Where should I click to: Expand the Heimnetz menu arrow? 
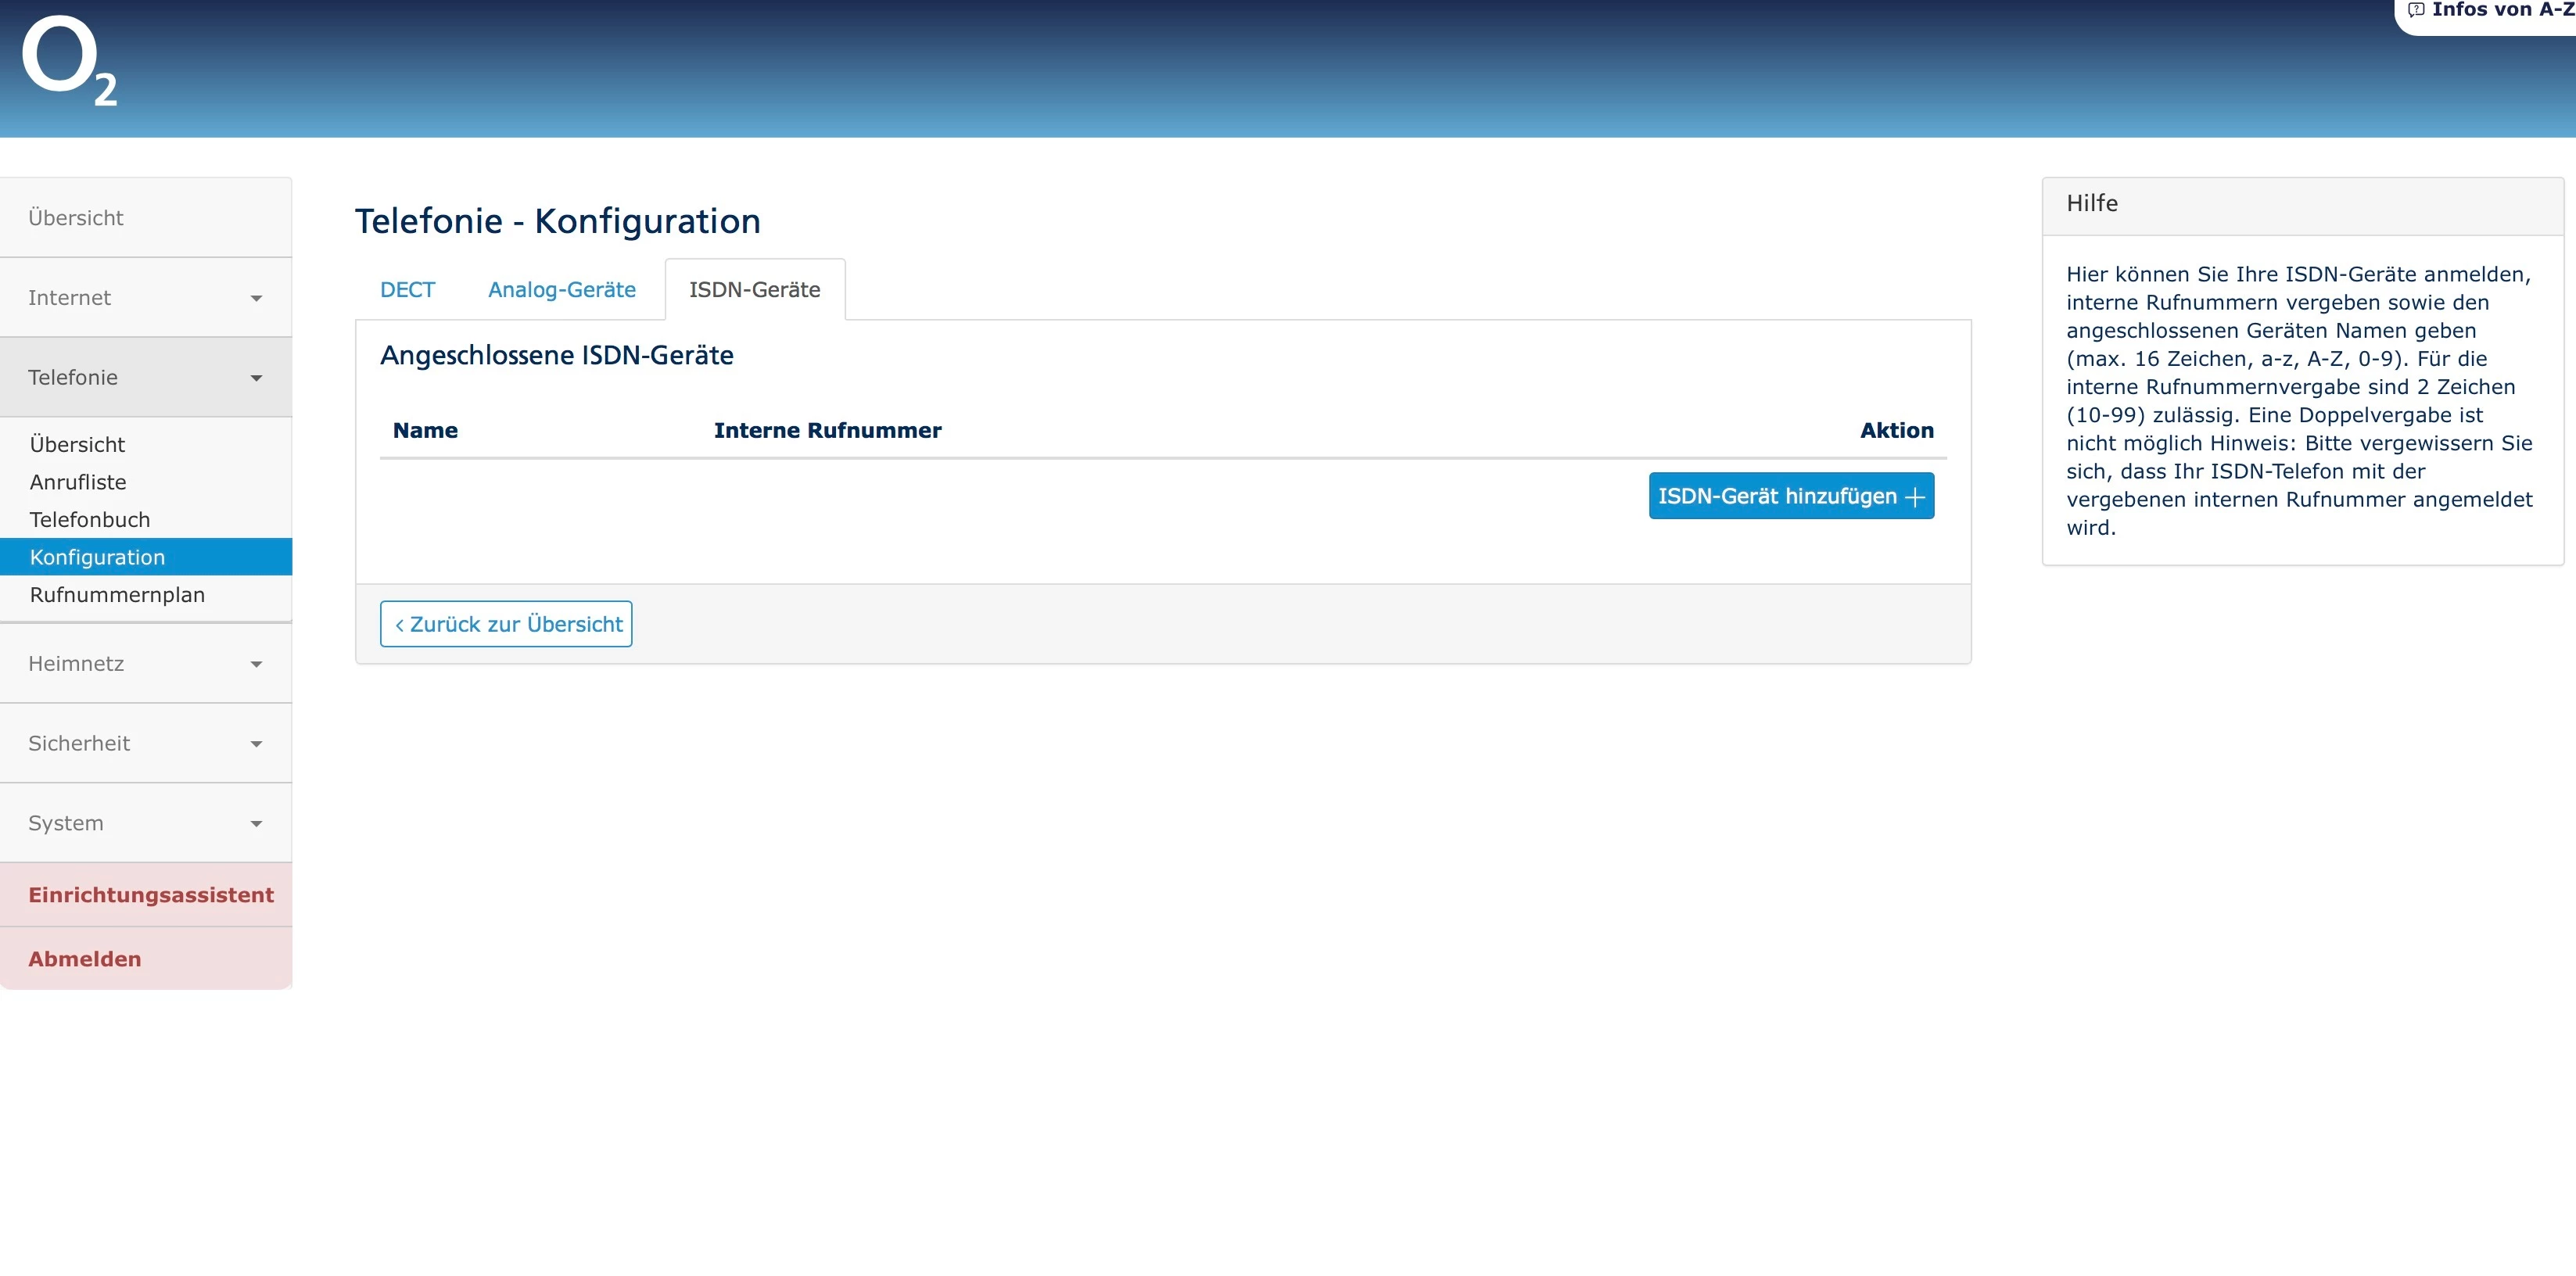(x=256, y=664)
